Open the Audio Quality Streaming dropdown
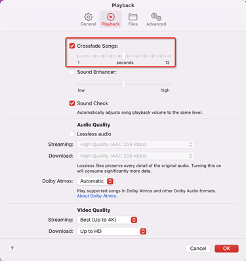 click(136, 145)
